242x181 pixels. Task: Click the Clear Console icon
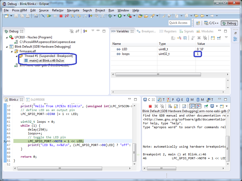(x=170, y=106)
